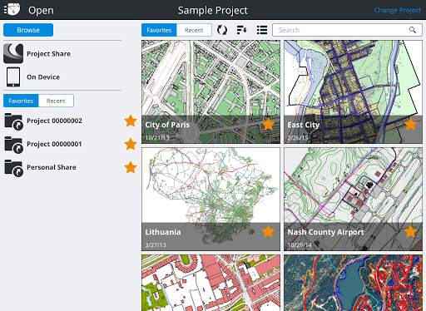Click the Project Share icon
This screenshot has width=426, height=311.
13,53
